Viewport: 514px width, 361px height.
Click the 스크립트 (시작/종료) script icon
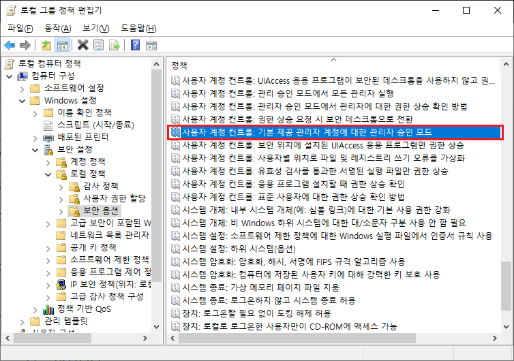click(48, 125)
